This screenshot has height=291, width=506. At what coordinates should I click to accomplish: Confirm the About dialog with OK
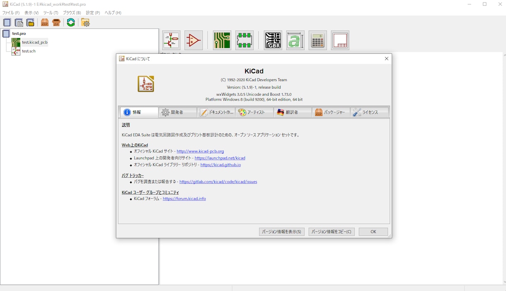[x=373, y=232]
